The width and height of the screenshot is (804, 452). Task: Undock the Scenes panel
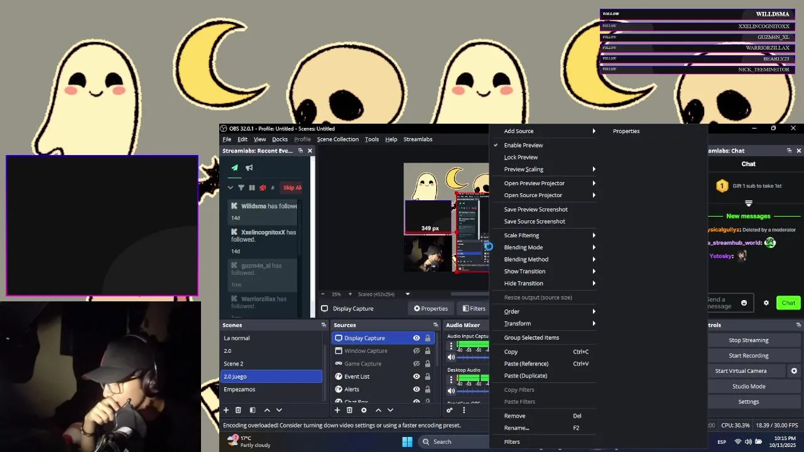pyautogui.click(x=324, y=325)
